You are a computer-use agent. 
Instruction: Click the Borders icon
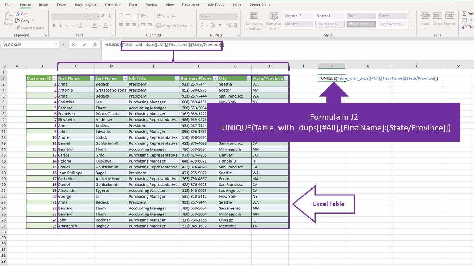[x=81, y=25]
